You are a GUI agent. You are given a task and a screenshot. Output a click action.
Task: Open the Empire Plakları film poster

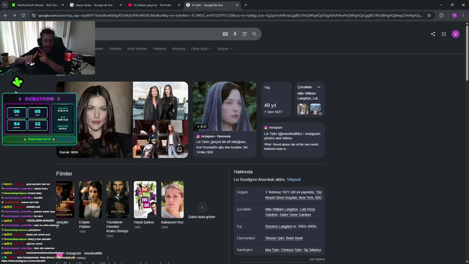(90, 199)
